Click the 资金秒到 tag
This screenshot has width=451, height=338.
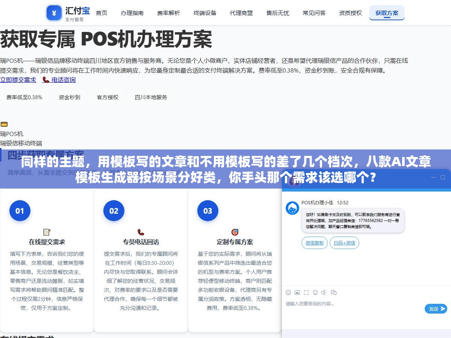coord(70,97)
